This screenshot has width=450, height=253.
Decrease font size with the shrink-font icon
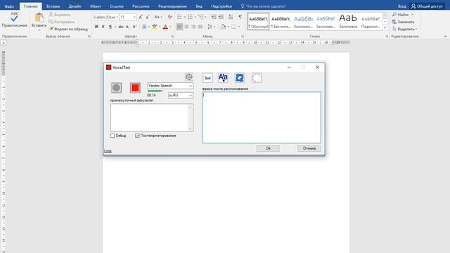pos(148,17)
